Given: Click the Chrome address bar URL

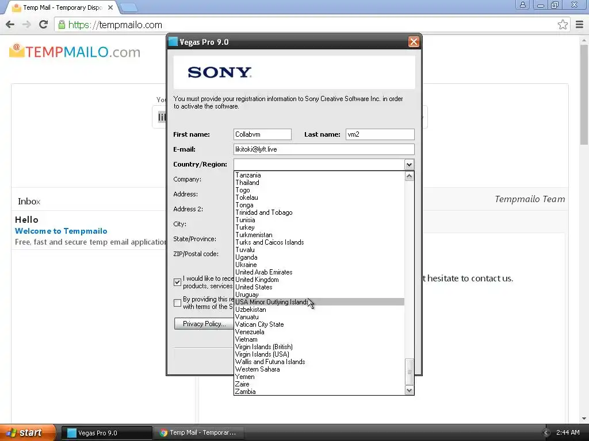Looking at the screenshot, I should click(x=115, y=25).
